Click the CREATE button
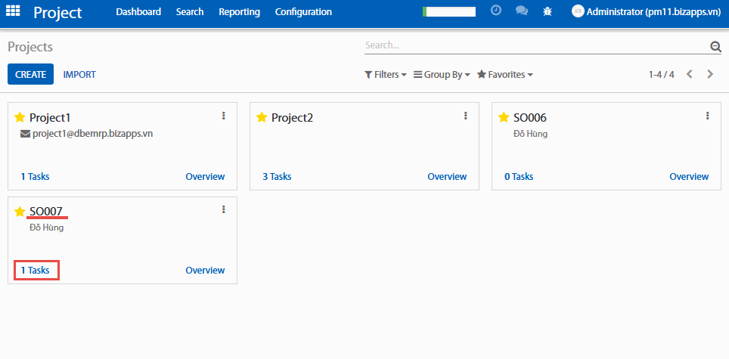Screen dimensions: 729x359 pos(30,75)
